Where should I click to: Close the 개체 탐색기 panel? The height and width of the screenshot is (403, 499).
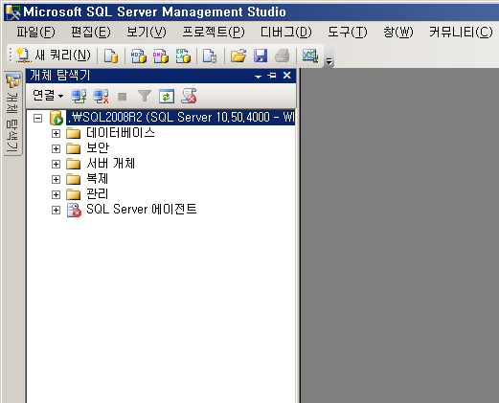[287, 76]
